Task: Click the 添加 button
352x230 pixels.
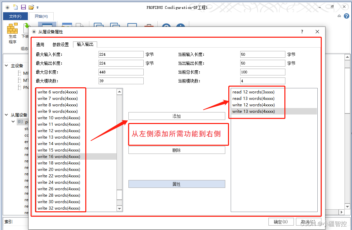Action: pyautogui.click(x=177, y=116)
